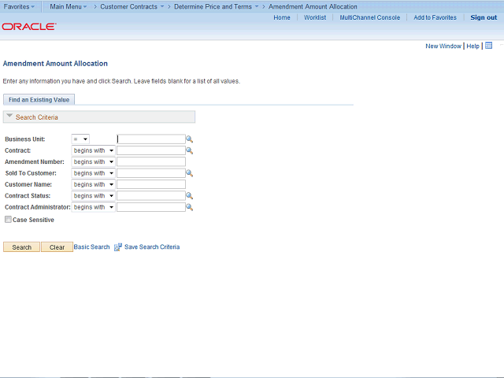Open Contract operator dropdown
This screenshot has width=504, height=378.
click(x=93, y=150)
